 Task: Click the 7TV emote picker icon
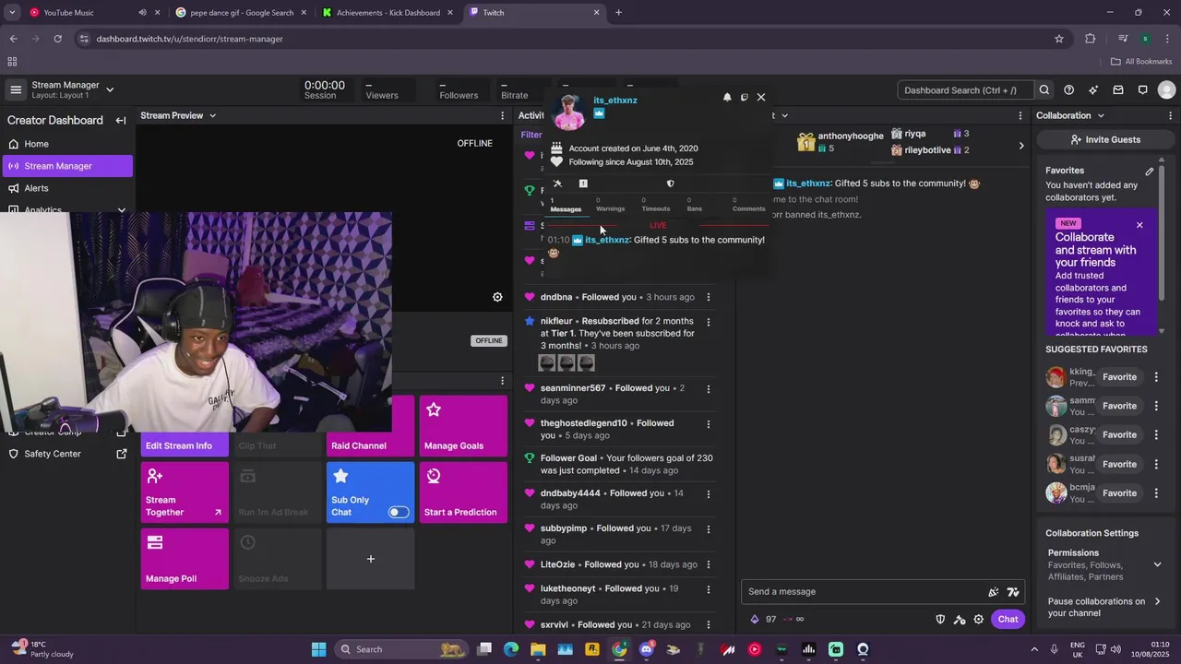(x=1013, y=592)
